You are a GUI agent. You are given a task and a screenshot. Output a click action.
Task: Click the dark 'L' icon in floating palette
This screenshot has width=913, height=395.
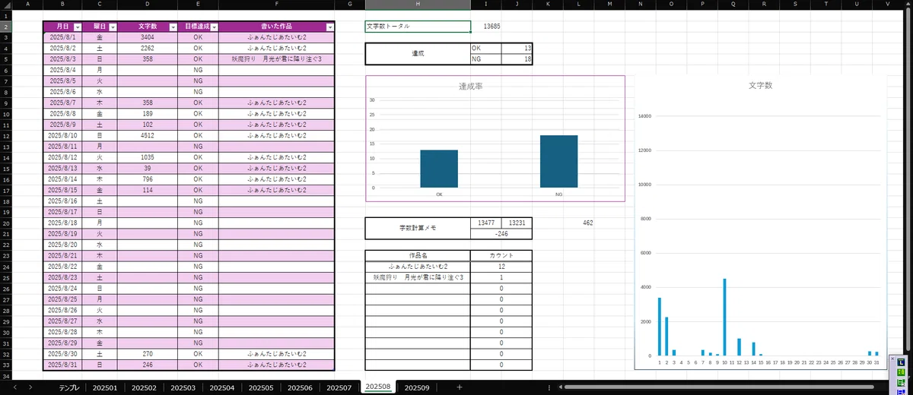[901, 362]
